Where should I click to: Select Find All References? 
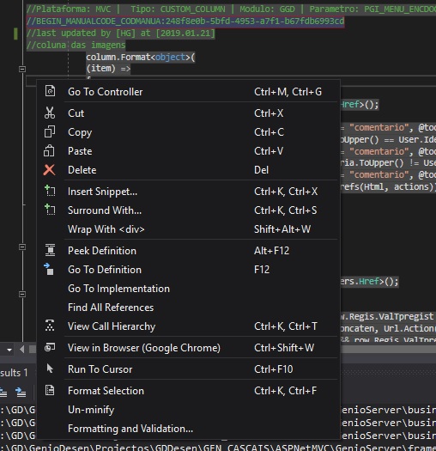click(x=189, y=308)
